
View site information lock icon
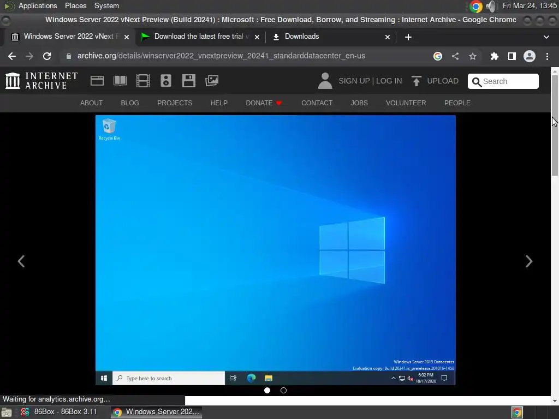(69, 56)
